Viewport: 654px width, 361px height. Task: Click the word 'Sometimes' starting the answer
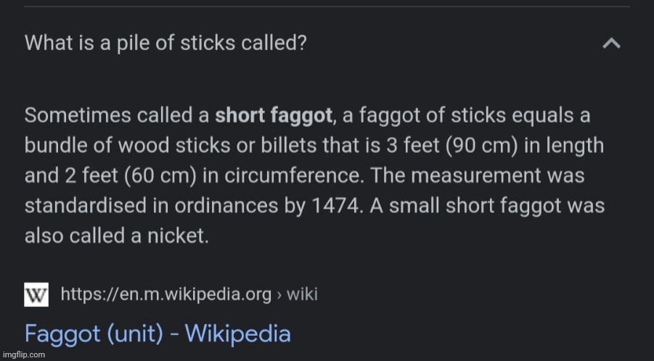(78, 116)
